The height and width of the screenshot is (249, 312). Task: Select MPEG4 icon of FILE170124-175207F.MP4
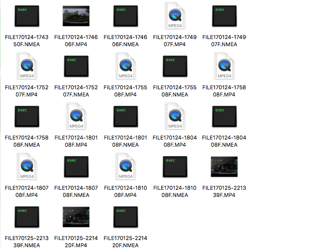click(x=27, y=66)
